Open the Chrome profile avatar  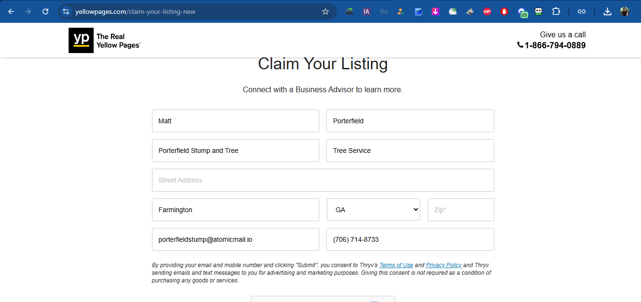(x=625, y=11)
